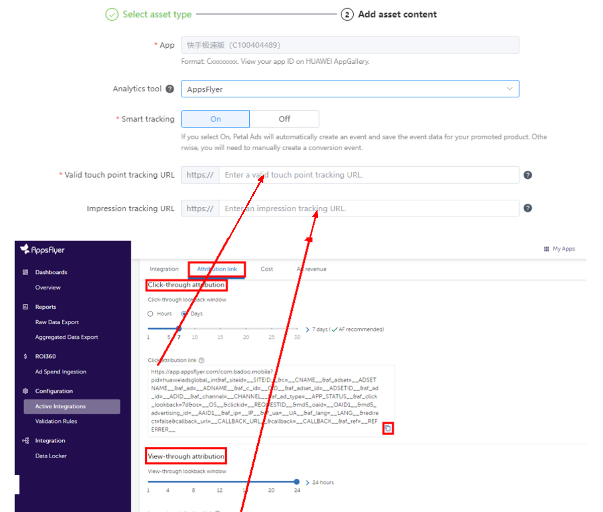Image resolution: width=603 pixels, height=512 pixels.
Task: Copy the click attribution link using the copy icon
Action: [x=387, y=428]
